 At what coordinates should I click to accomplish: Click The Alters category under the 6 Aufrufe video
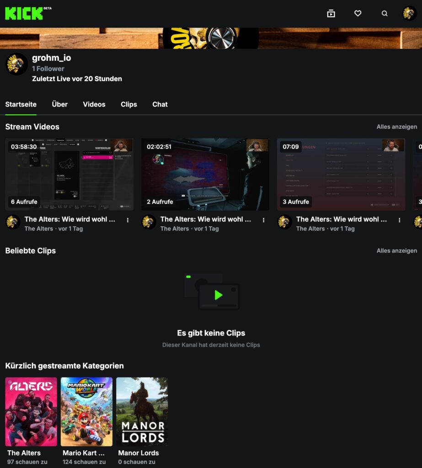click(x=39, y=229)
